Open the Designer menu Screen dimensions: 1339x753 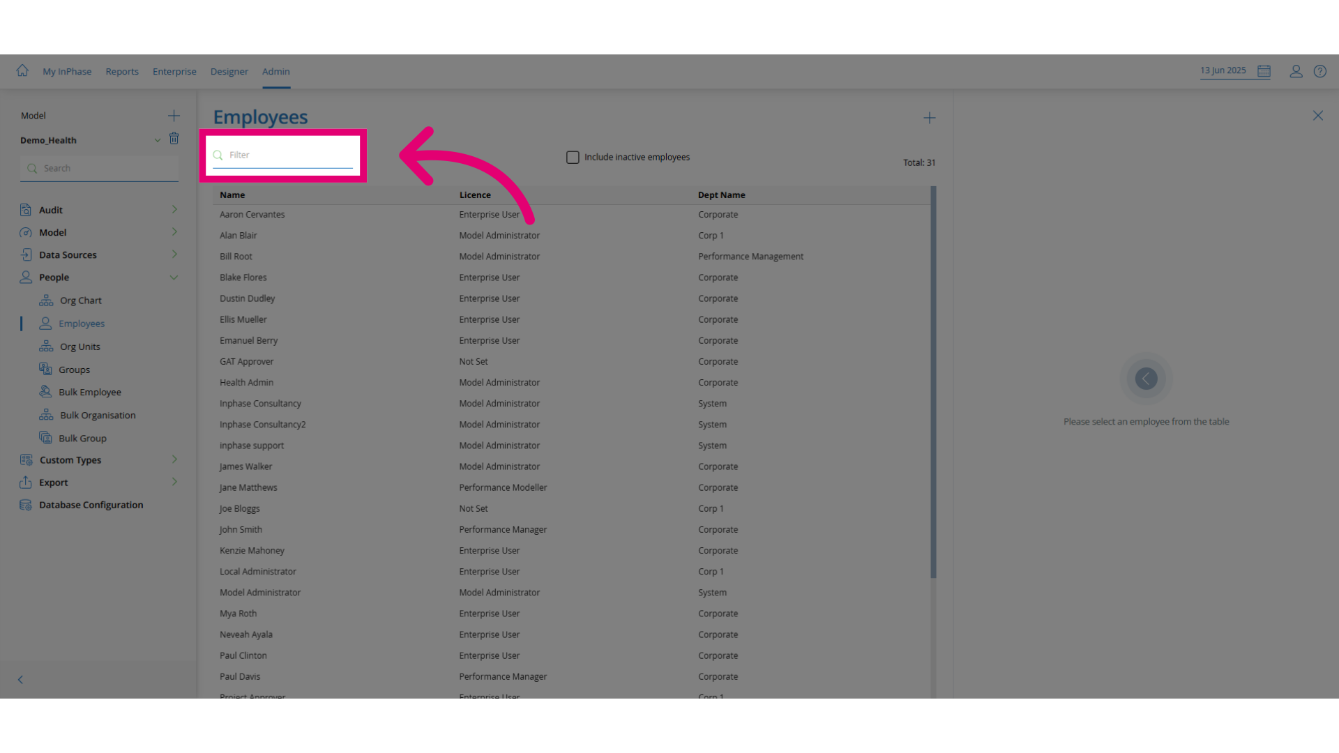click(x=229, y=72)
